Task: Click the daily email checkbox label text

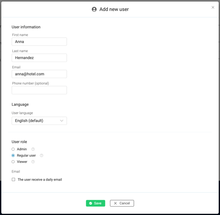Action: pyautogui.click(x=40, y=180)
